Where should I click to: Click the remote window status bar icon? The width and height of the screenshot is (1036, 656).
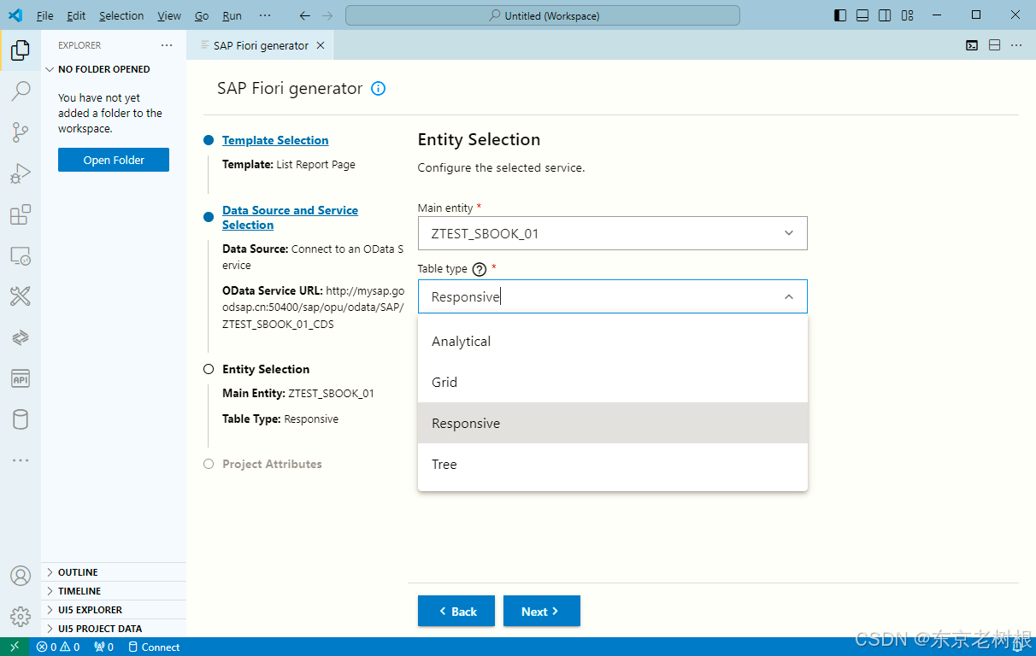pyautogui.click(x=15, y=647)
